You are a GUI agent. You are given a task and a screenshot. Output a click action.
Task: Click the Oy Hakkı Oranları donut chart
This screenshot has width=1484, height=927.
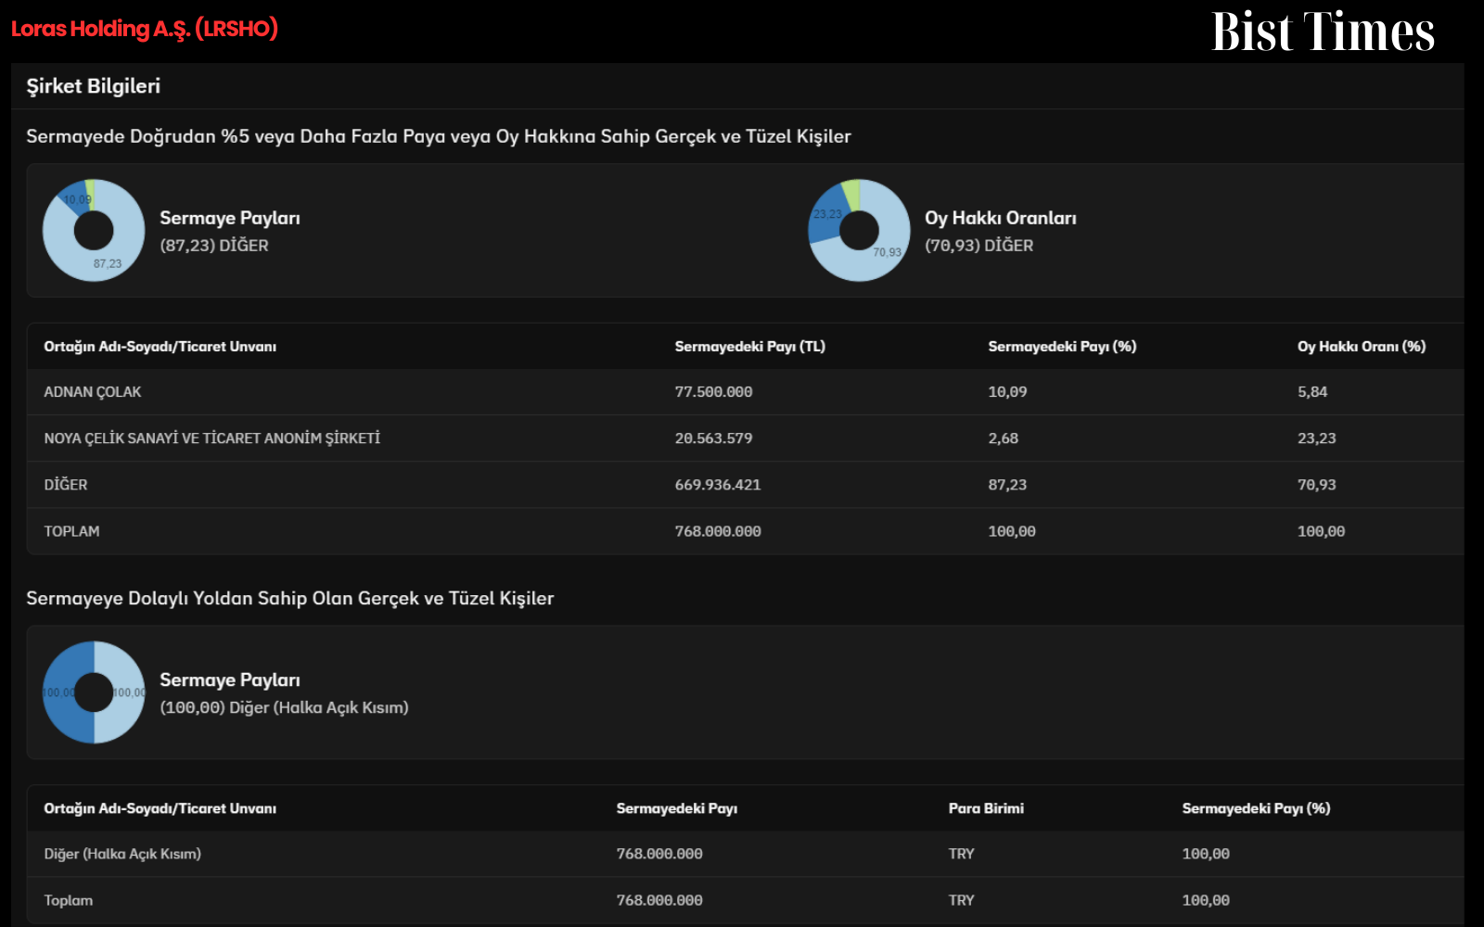pos(859,230)
